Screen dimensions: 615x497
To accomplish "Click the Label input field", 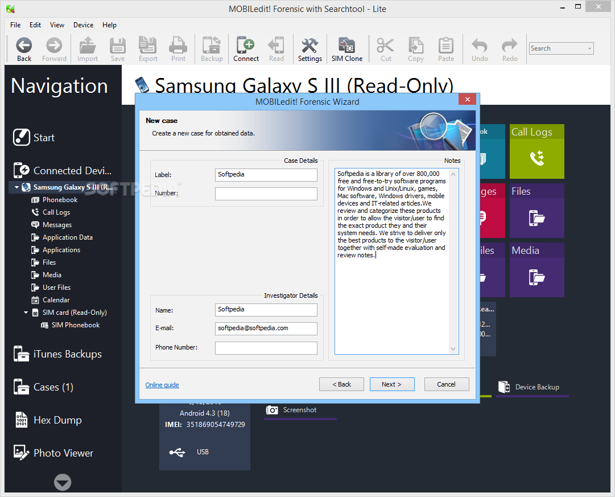I will 266,175.
